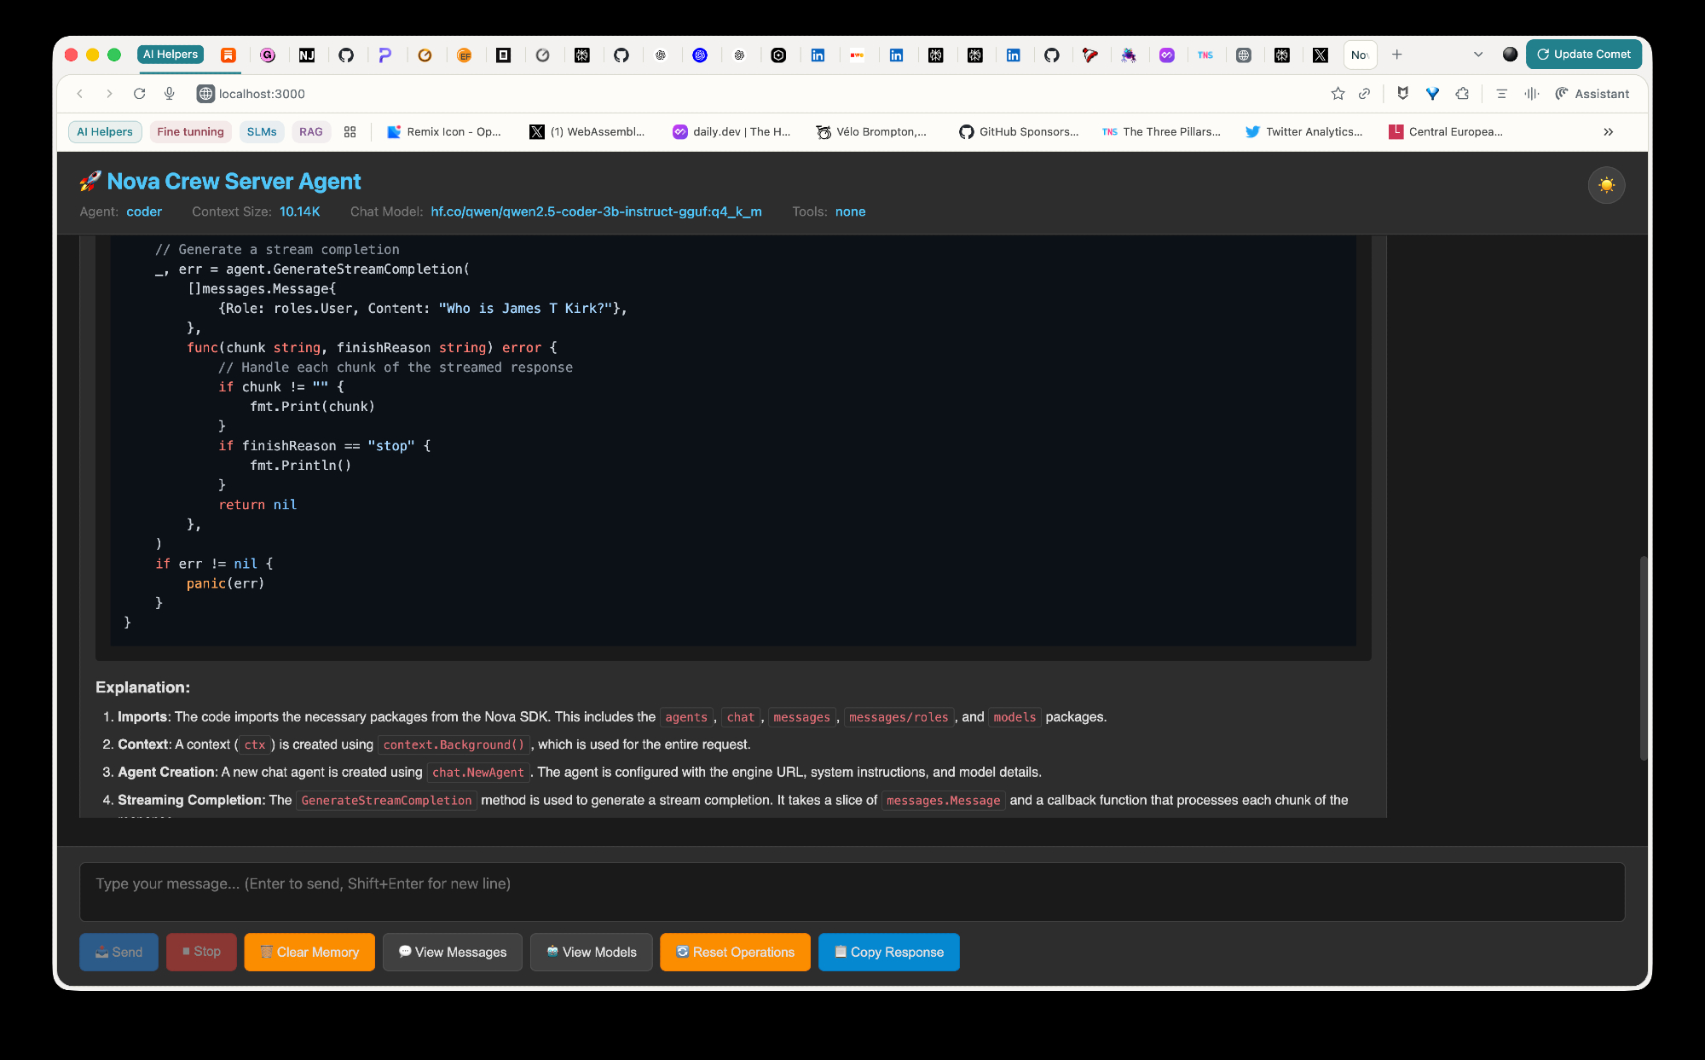This screenshot has height=1060, width=1705.
Task: Toggle the light/dark theme sun button
Action: pos(1606,185)
